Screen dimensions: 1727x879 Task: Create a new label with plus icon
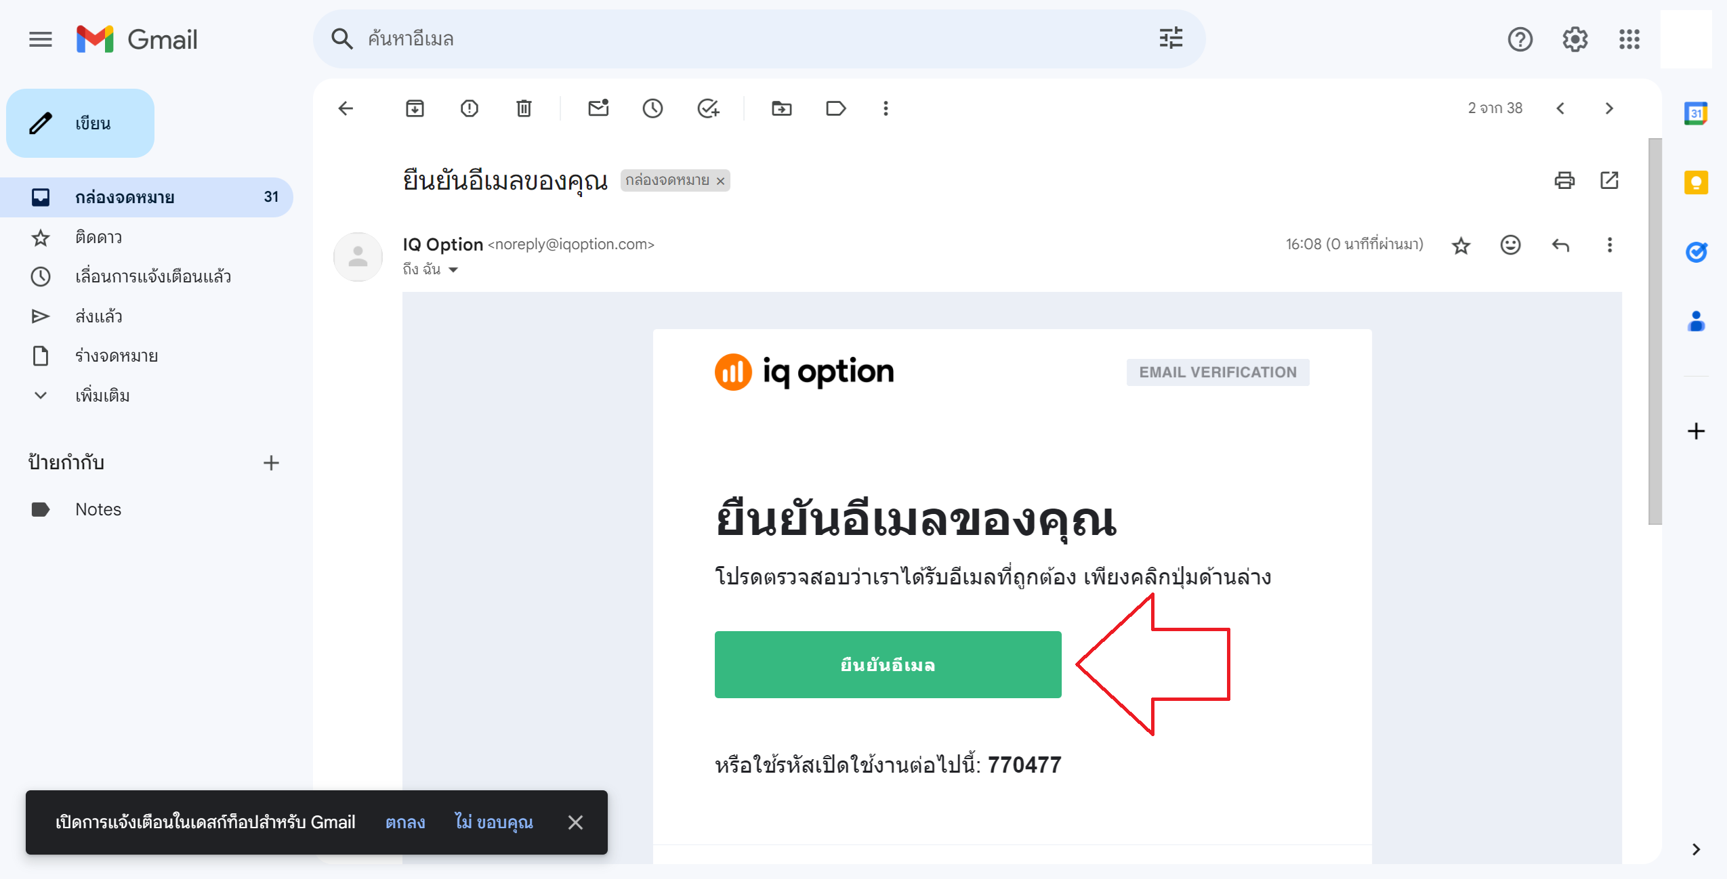[x=271, y=463]
